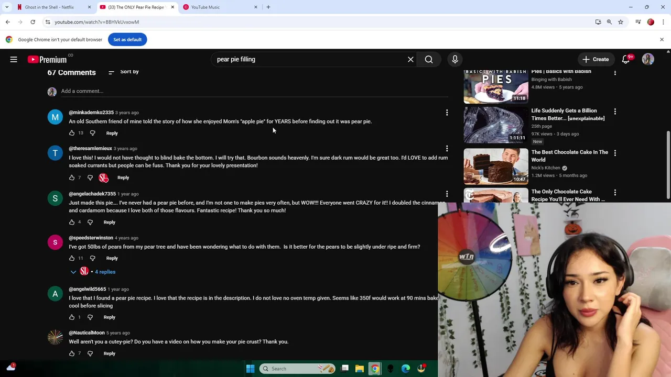Dislike the @theresamlemieux comment
The width and height of the screenshot is (671, 377).
pos(90,178)
